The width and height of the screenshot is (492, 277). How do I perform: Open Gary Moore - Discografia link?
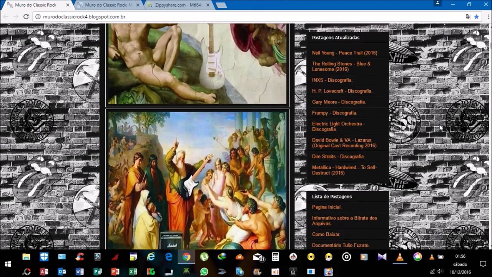coord(339,102)
